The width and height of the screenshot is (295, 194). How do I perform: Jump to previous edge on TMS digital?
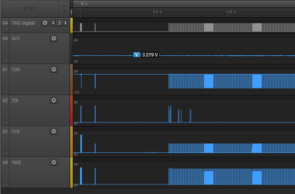pyautogui.click(x=53, y=23)
